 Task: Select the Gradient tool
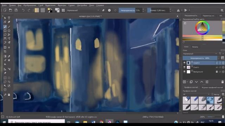pyautogui.click(x=5, y=56)
